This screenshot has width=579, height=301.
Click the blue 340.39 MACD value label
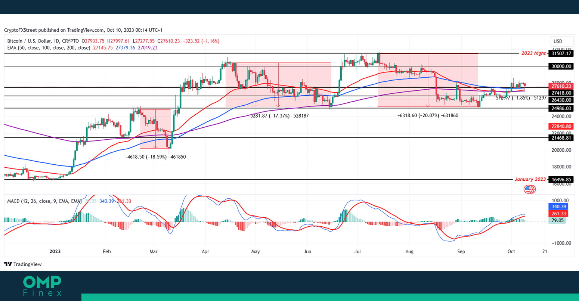(558, 207)
